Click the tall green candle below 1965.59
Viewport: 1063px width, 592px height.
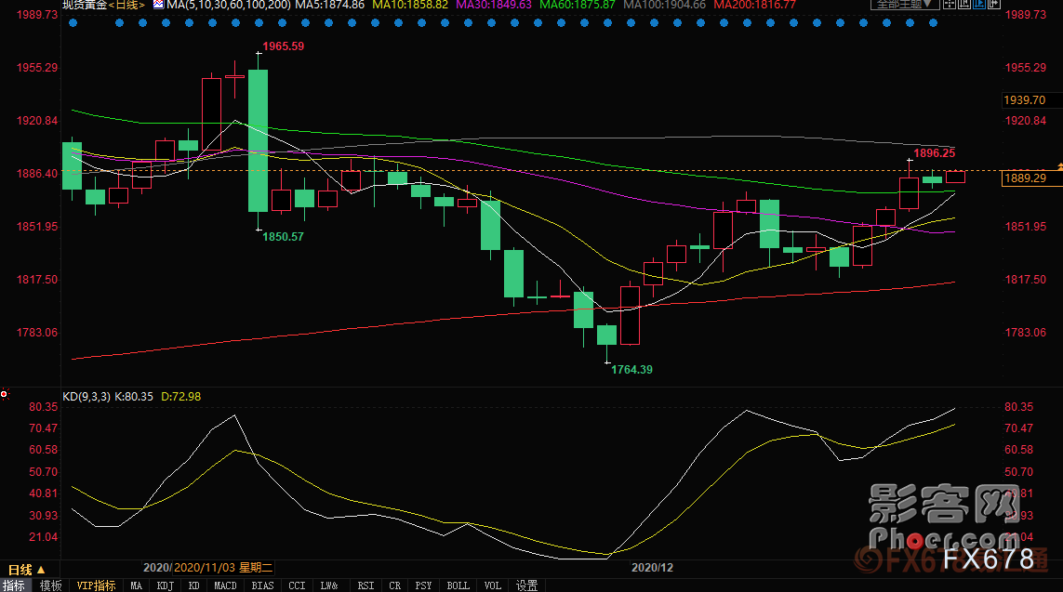pos(258,141)
